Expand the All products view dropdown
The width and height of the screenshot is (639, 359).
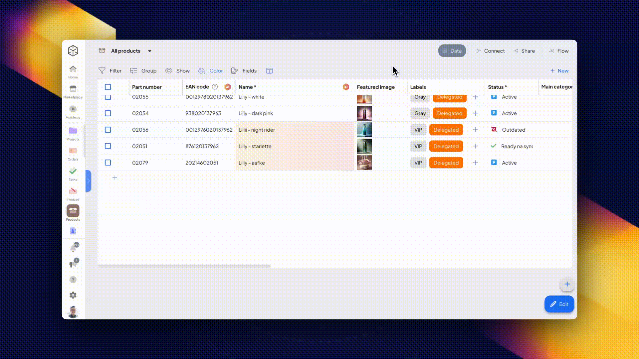tap(150, 51)
